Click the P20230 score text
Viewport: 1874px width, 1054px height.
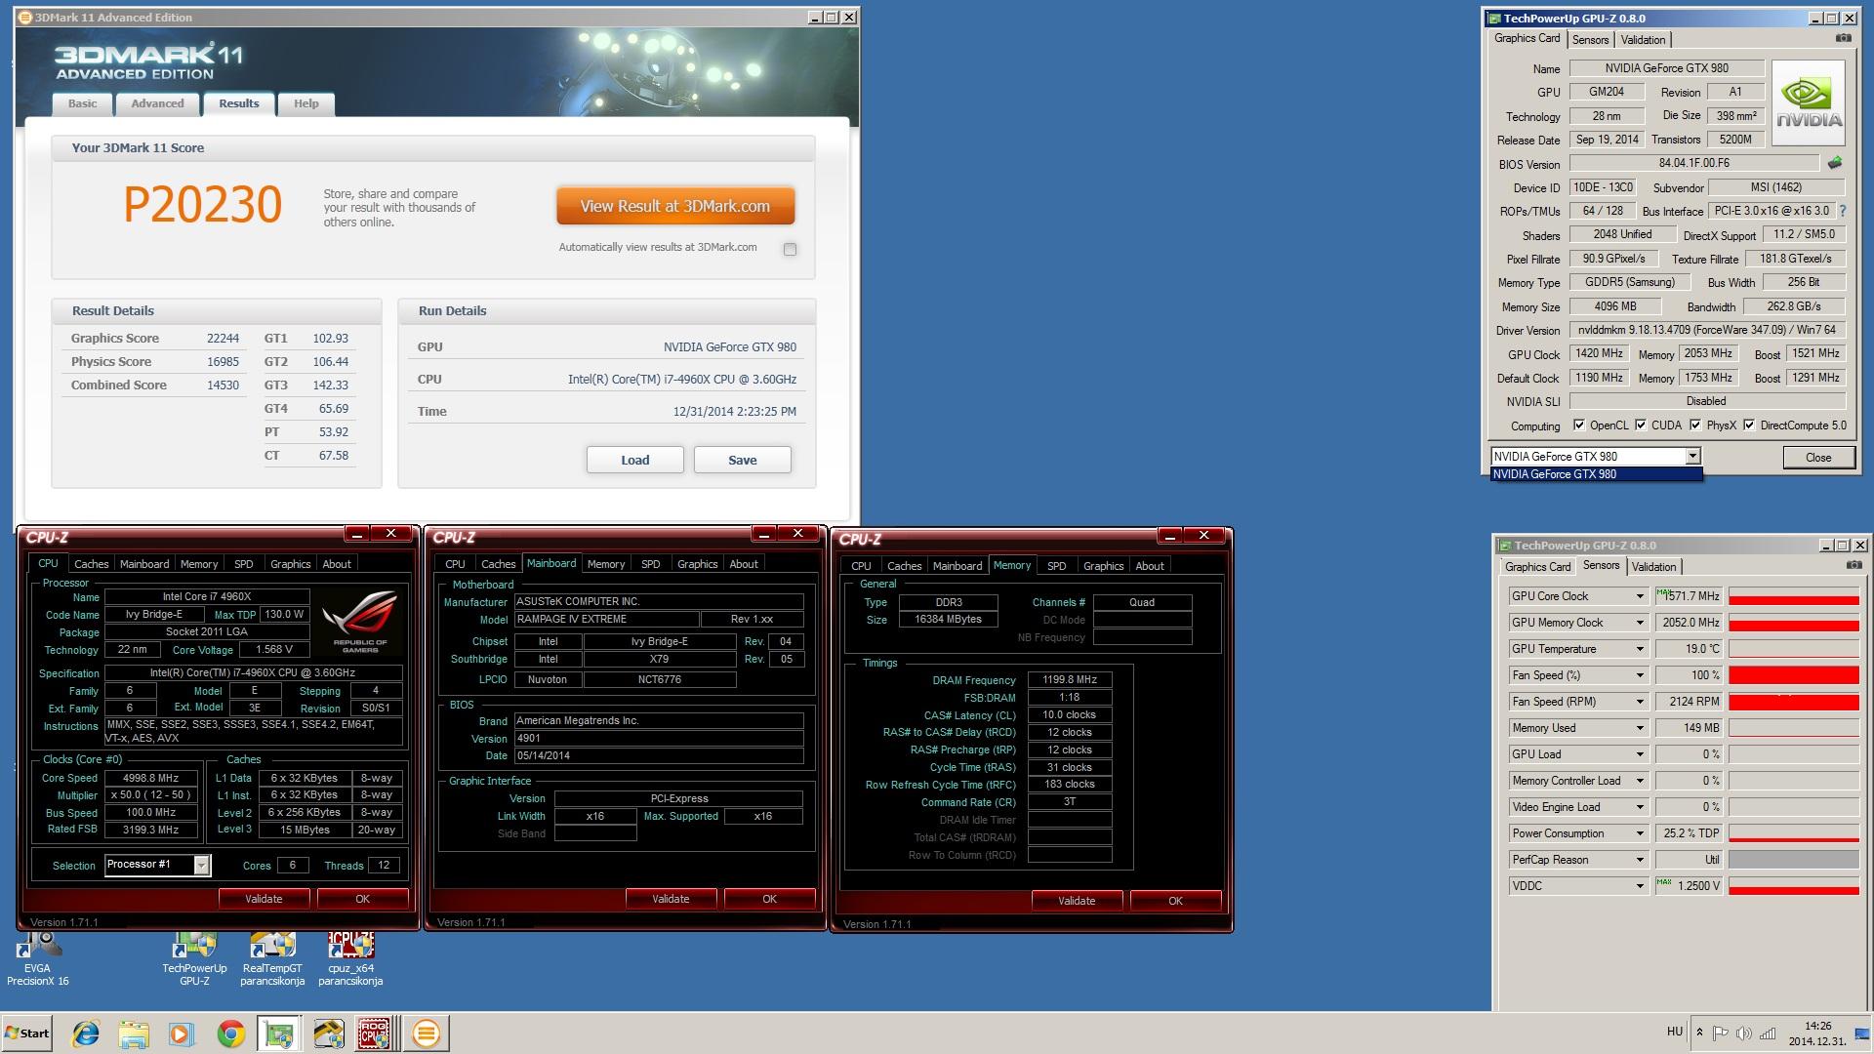point(202,205)
